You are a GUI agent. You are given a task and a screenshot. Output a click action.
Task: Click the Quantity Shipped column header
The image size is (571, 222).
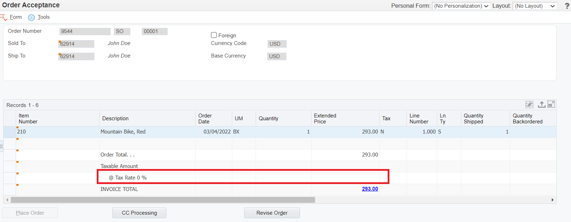pyautogui.click(x=485, y=118)
